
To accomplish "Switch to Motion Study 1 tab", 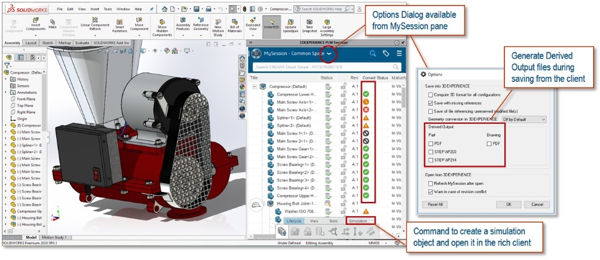I will [54, 237].
